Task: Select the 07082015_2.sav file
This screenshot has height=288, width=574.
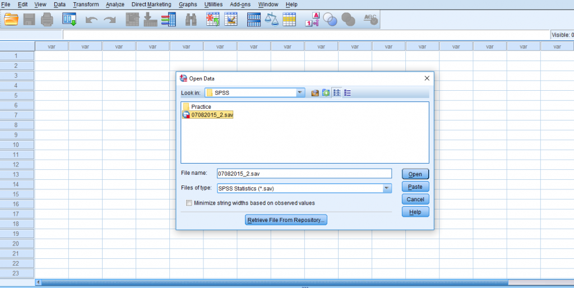Action: click(x=211, y=115)
